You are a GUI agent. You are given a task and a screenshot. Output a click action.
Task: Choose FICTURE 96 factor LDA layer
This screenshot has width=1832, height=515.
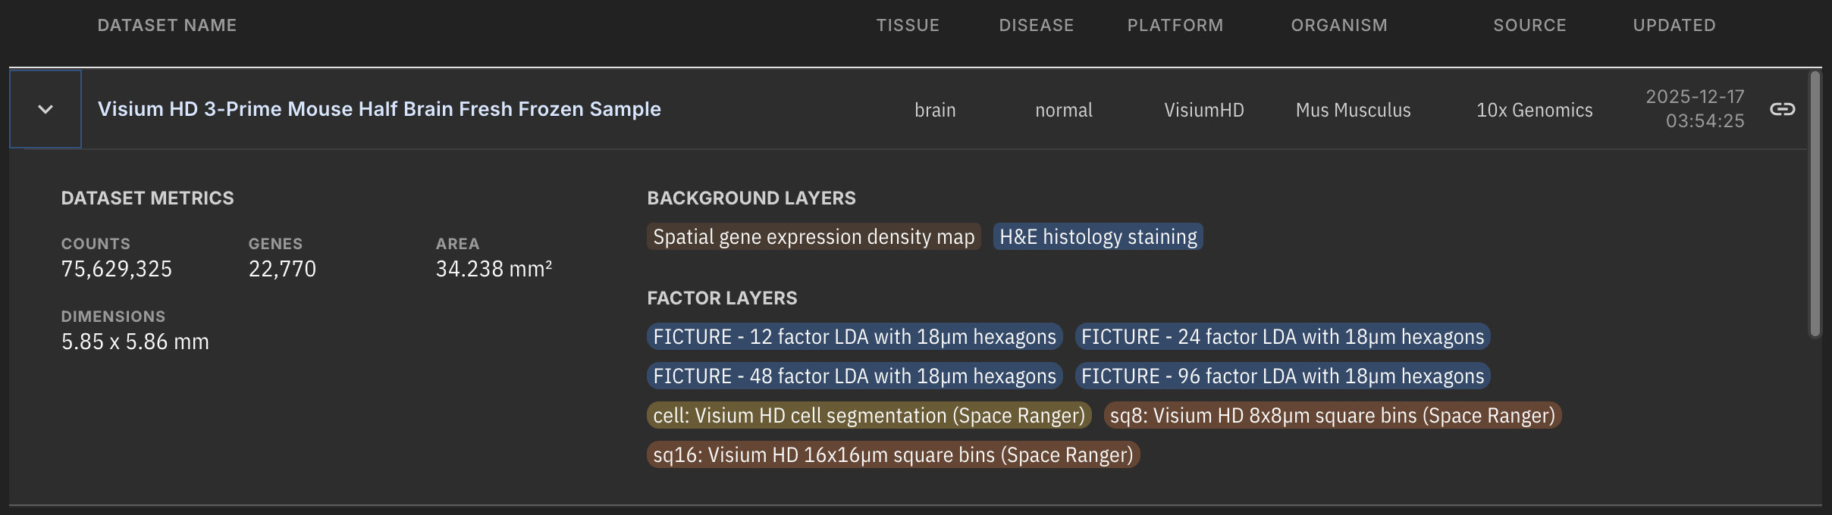tap(1282, 376)
